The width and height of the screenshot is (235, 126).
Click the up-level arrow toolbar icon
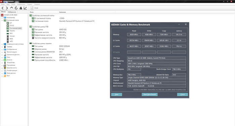pos(11,8)
